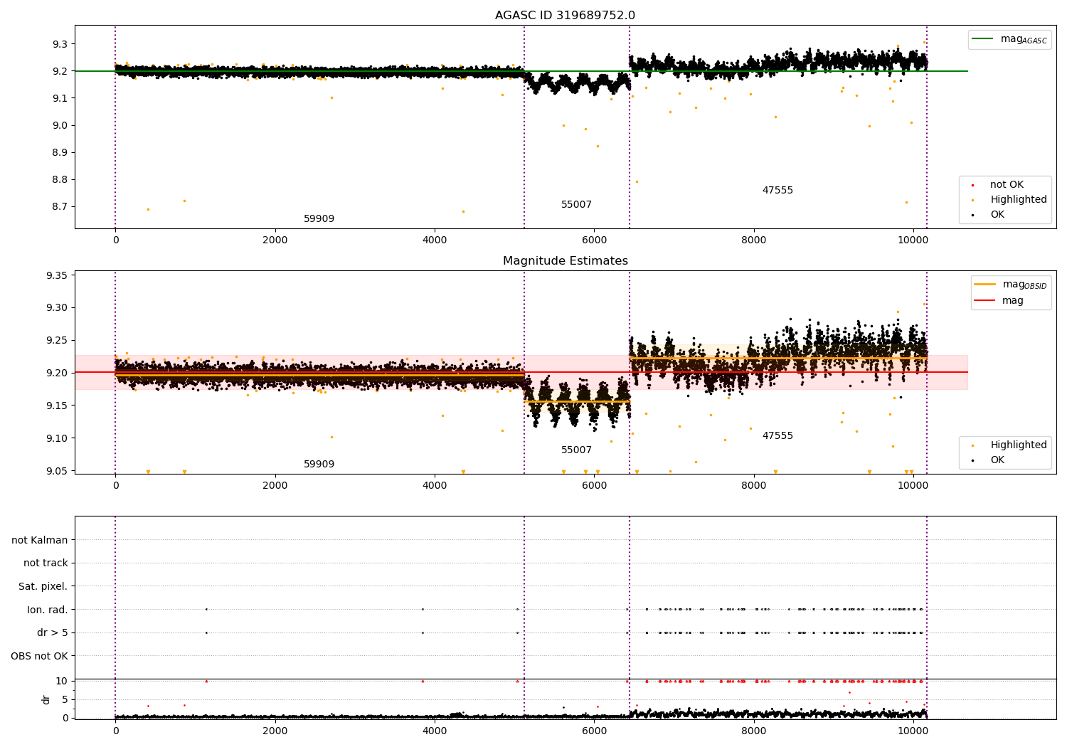Click OBSID annotation '55007' in top plot
Screen dimensions: 1067x747
click(x=576, y=205)
